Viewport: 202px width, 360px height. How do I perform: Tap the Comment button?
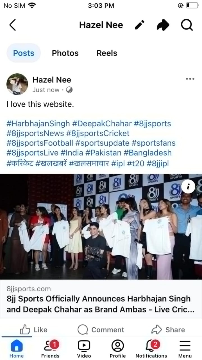(x=101, y=330)
